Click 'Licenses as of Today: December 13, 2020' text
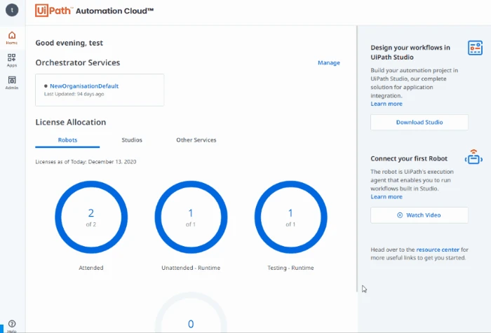The image size is (491, 333). (x=86, y=162)
